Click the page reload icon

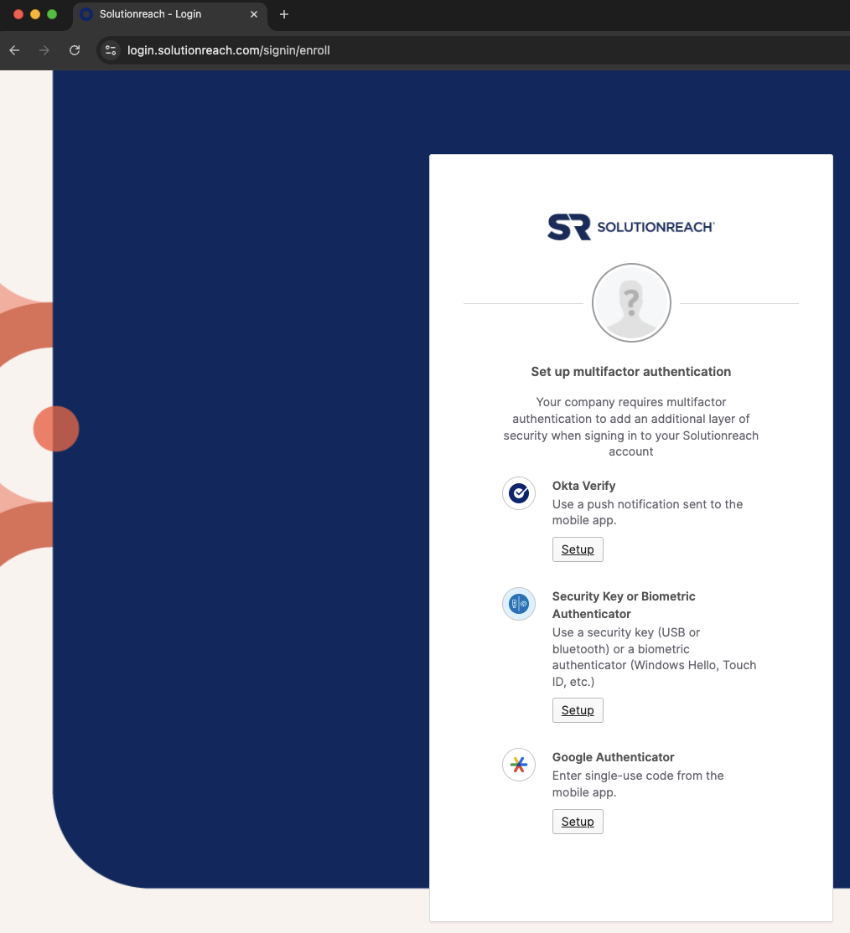point(74,50)
